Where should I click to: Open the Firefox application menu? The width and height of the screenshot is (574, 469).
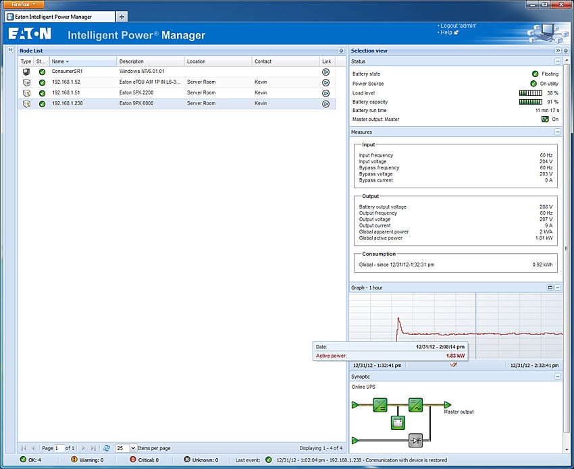coord(24,5)
